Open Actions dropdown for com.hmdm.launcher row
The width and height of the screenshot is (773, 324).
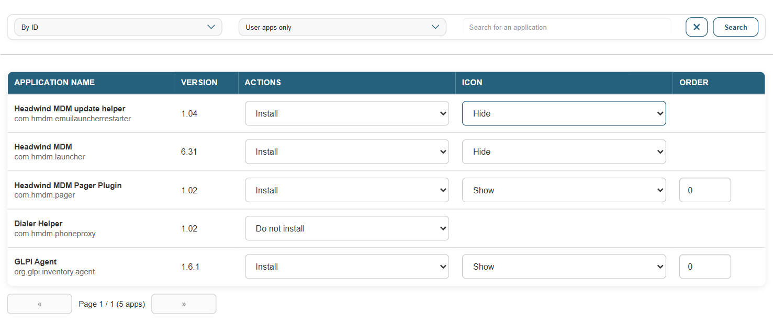[347, 152]
